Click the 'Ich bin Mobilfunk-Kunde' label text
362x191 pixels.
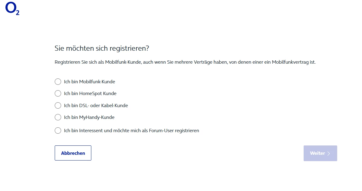click(90, 82)
